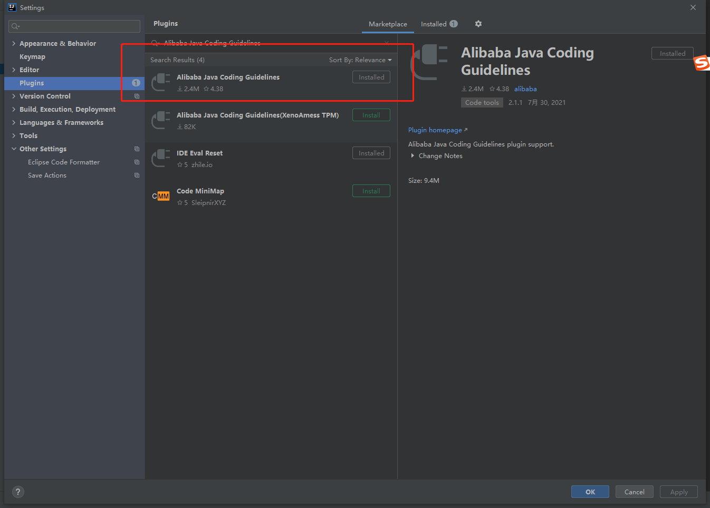Viewport: 710px width, 508px height.
Task: Expand Languages & Frameworks section
Action: (x=14, y=122)
